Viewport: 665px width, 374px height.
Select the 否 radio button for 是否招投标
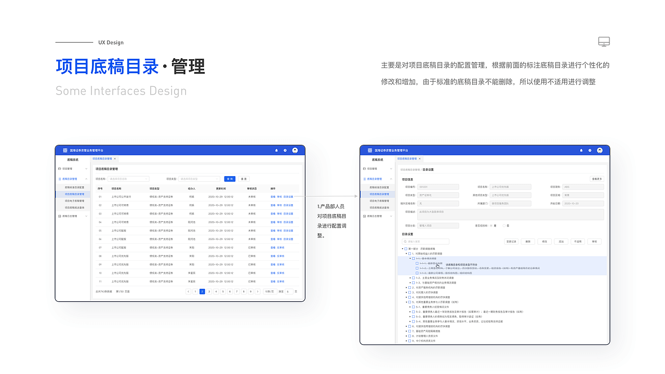[x=503, y=225]
